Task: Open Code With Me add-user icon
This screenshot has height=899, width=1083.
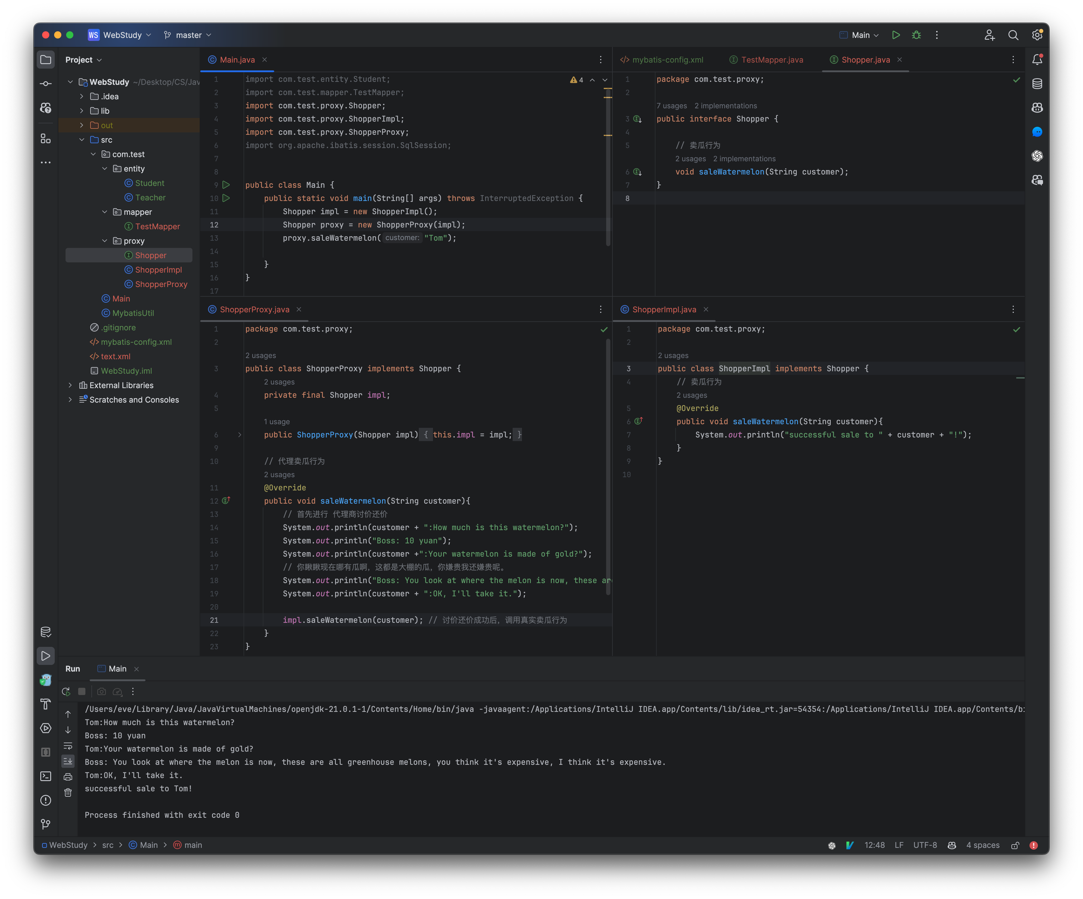Action: (x=989, y=35)
